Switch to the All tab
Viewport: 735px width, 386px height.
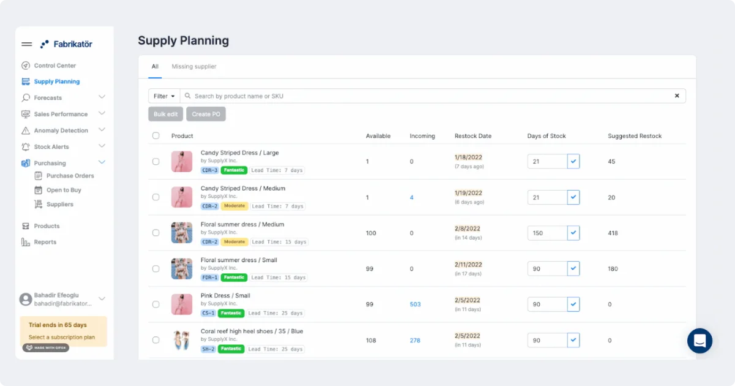click(155, 66)
